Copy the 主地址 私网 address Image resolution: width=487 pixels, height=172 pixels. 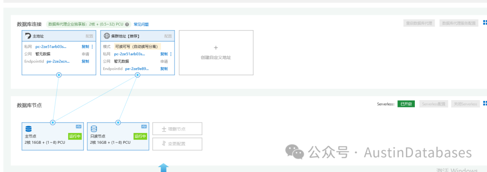click(85, 47)
